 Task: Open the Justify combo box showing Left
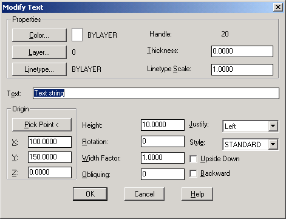click(x=250, y=126)
